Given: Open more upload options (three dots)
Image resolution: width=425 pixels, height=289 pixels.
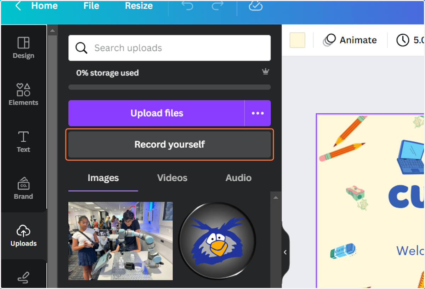Looking at the screenshot, I should click(x=258, y=113).
